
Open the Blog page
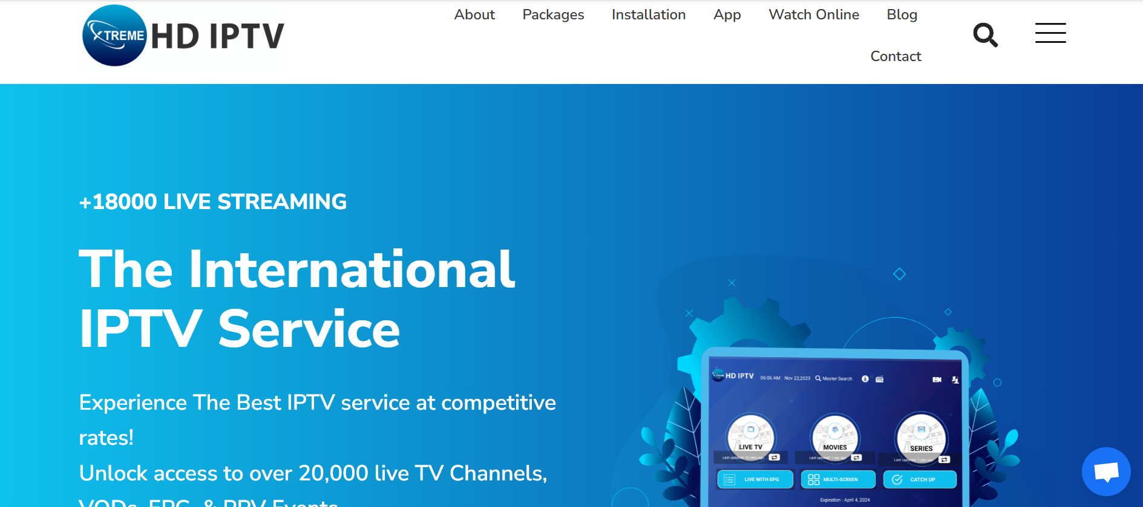point(902,15)
